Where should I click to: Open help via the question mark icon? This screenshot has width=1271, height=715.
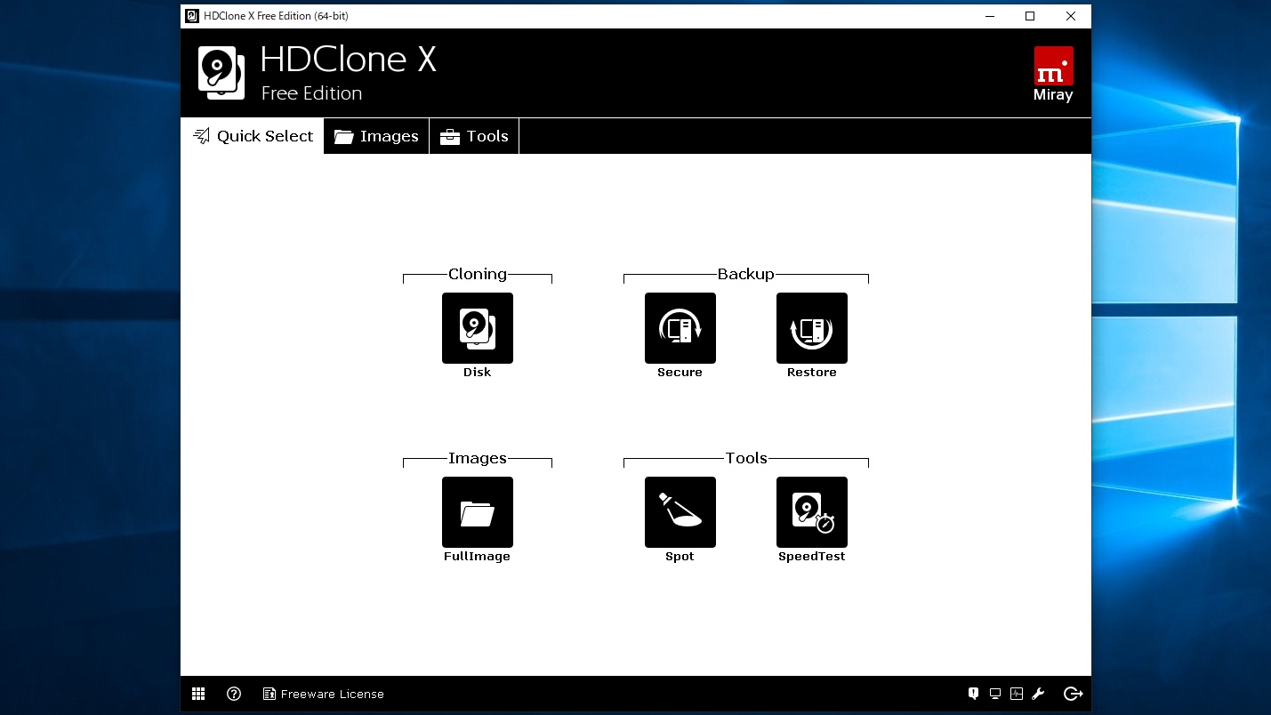pyautogui.click(x=234, y=694)
